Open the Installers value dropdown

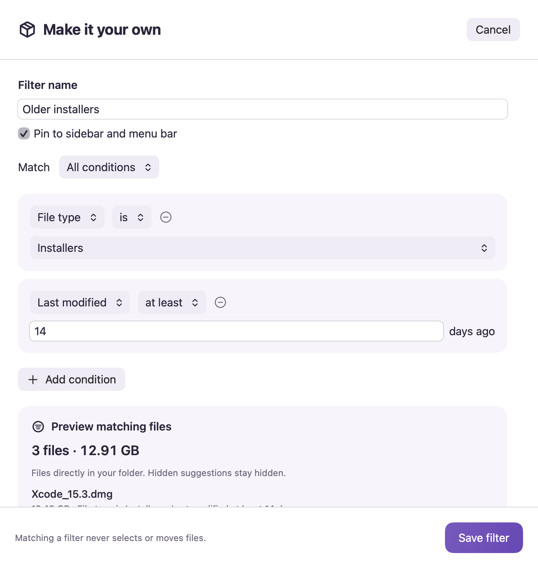[263, 248]
